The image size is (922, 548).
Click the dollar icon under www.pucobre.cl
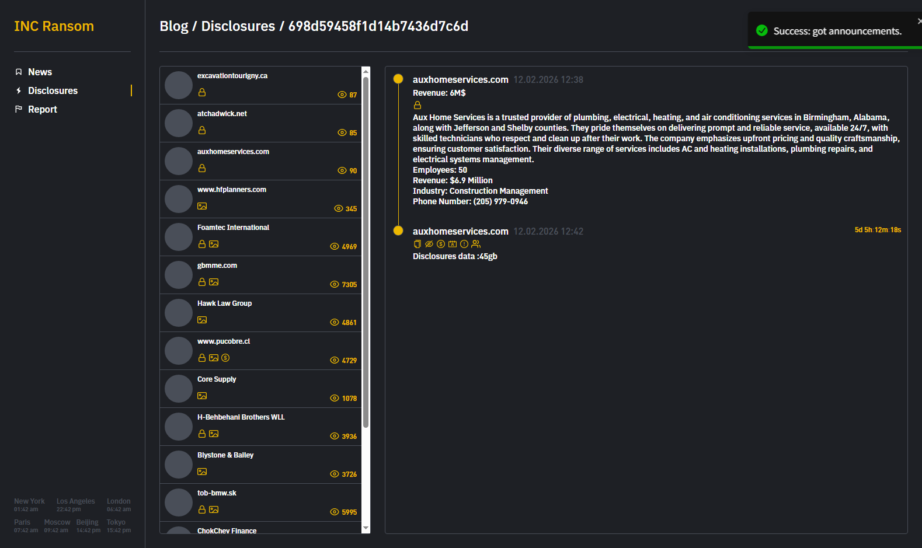coord(225,358)
